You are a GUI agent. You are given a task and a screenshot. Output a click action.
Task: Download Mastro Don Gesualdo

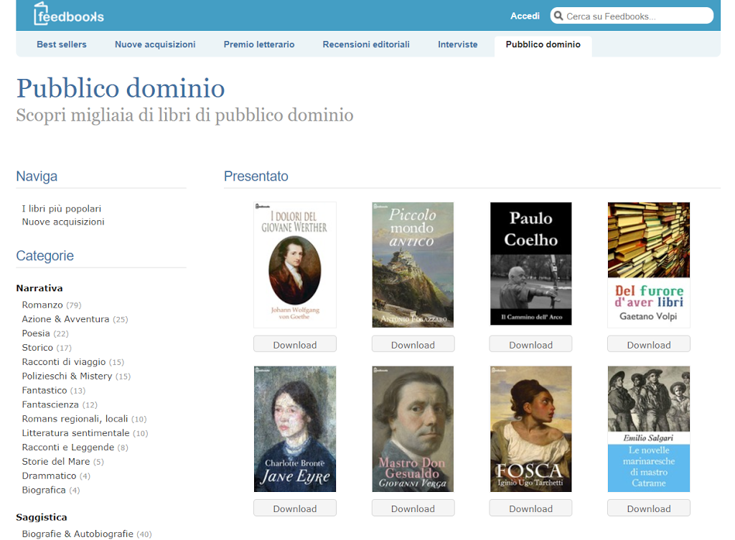tap(413, 508)
